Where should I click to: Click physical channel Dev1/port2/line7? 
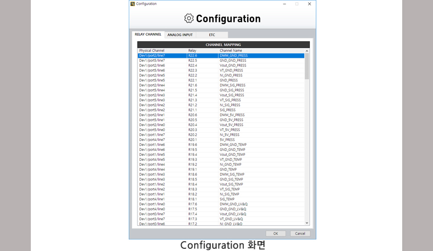[152, 56]
